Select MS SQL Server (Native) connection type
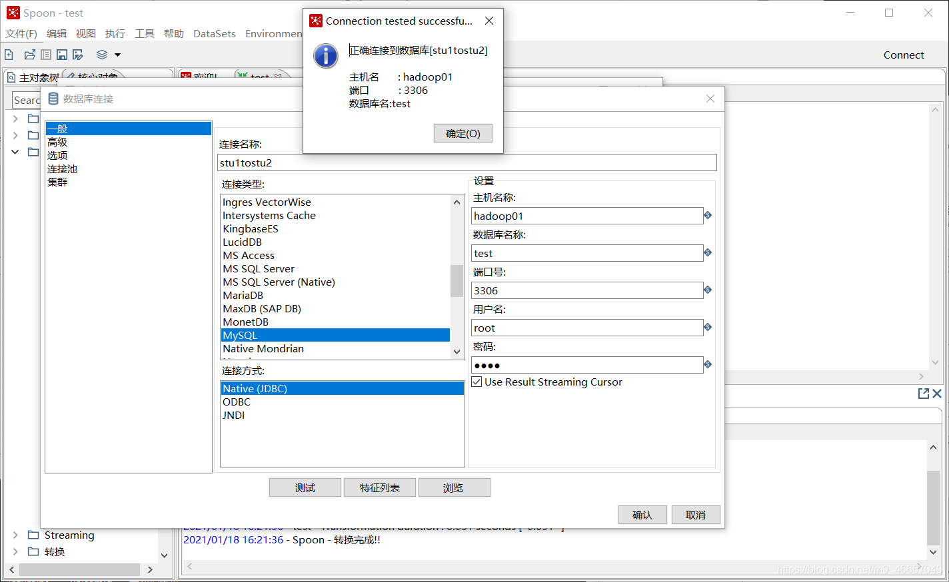The width and height of the screenshot is (949, 582). click(335, 282)
